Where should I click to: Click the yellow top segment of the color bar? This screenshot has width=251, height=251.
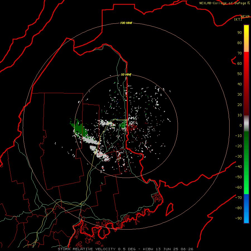pos(246,38)
